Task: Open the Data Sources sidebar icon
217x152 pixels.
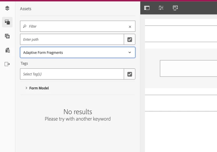Action: [x=8, y=50]
